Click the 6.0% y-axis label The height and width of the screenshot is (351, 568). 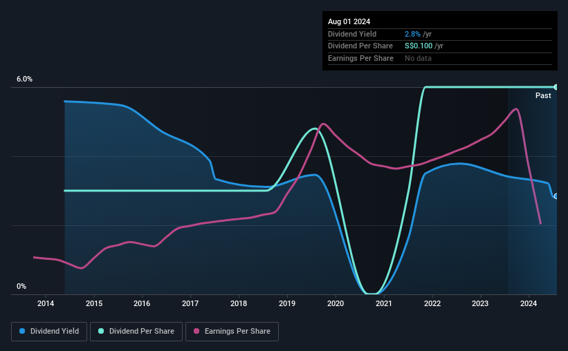pos(24,79)
